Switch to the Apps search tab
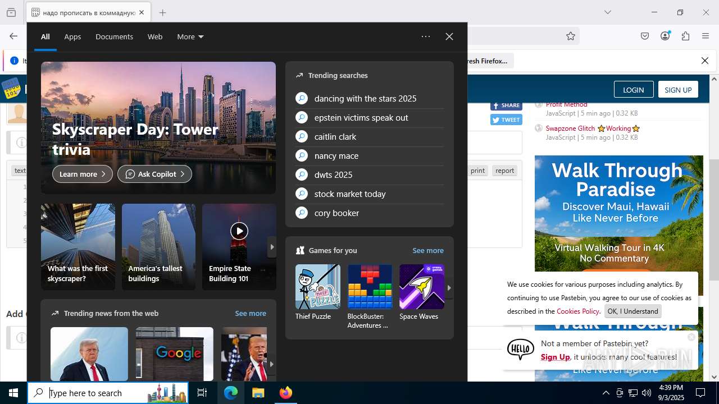Image resolution: width=719 pixels, height=404 pixels. pos(72,36)
